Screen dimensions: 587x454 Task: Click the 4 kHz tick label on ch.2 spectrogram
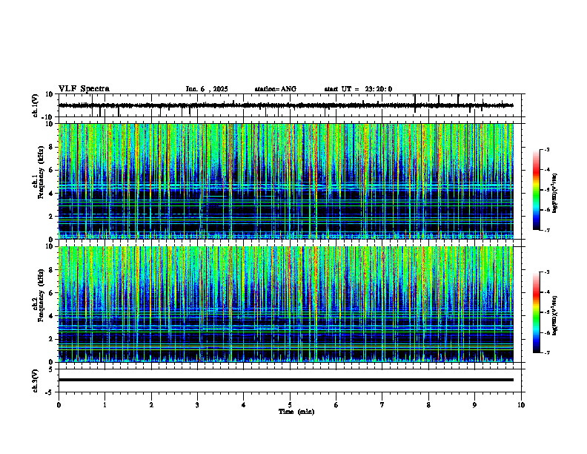pos(51,316)
